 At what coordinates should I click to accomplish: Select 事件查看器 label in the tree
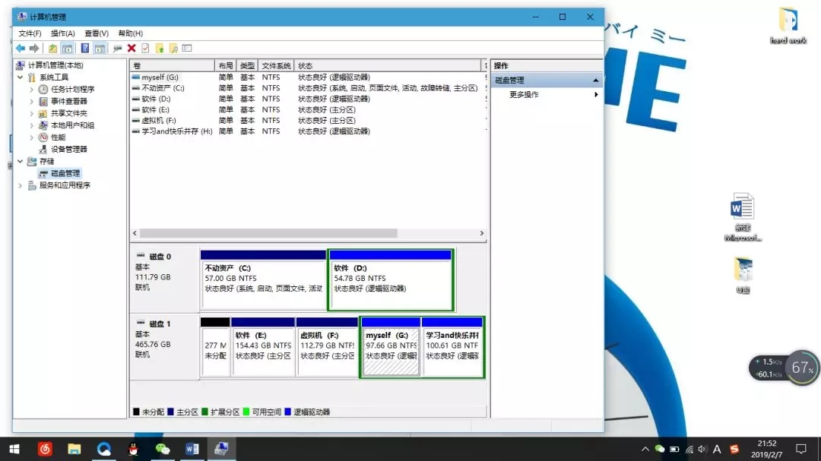[x=68, y=101]
